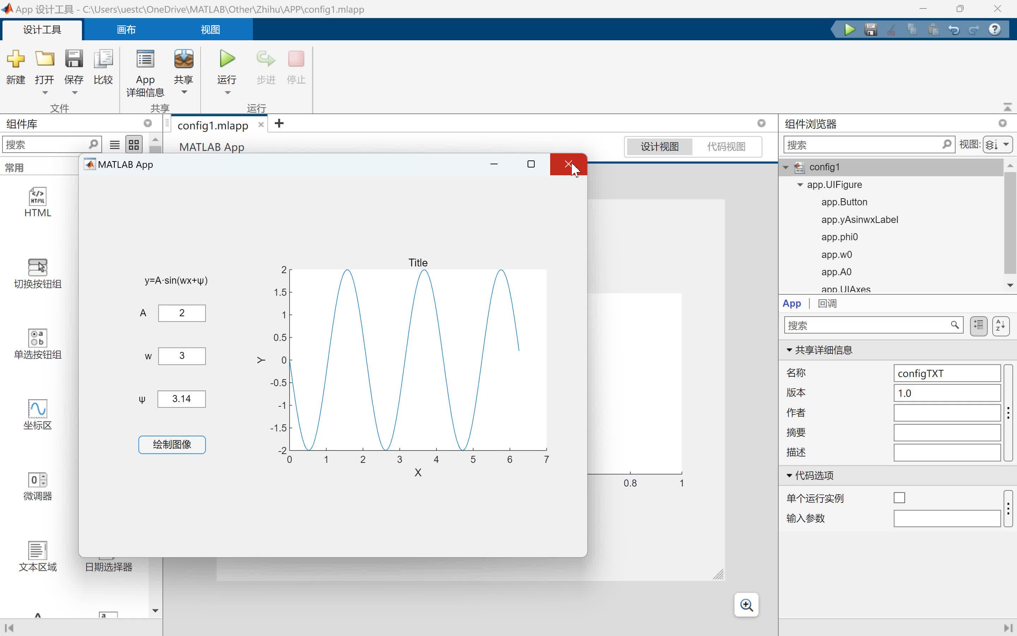Click help question mark in quick toolbar
Viewport: 1017px width, 636px height.
pyautogui.click(x=995, y=29)
